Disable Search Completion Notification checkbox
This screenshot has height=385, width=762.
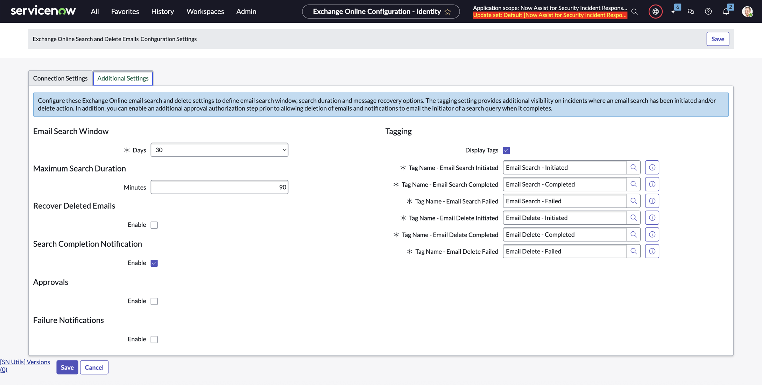tap(154, 263)
